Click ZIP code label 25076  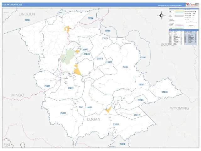[x=100, y=59]
